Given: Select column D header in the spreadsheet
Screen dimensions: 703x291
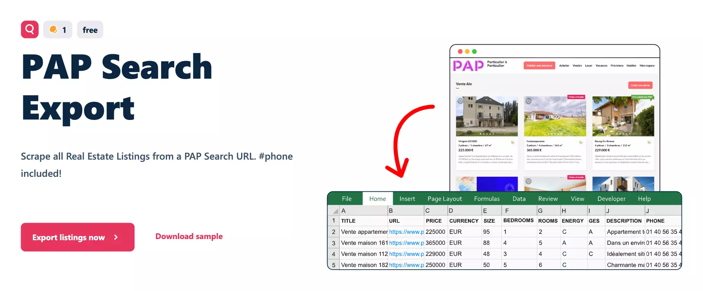Looking at the screenshot, I should [x=464, y=211].
